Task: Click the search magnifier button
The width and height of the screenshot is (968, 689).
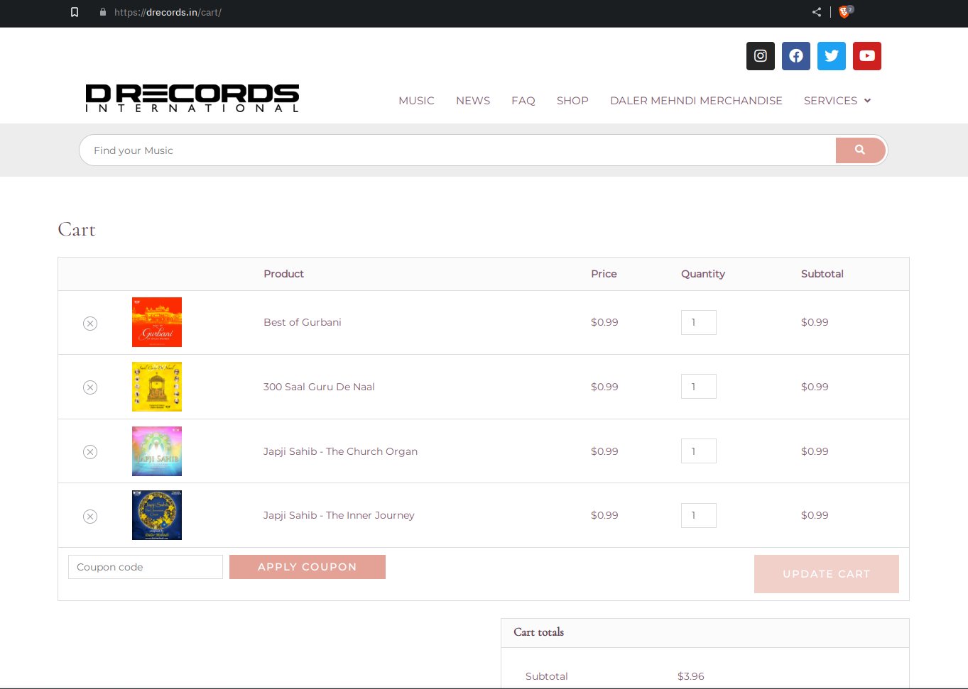Action: point(860,150)
